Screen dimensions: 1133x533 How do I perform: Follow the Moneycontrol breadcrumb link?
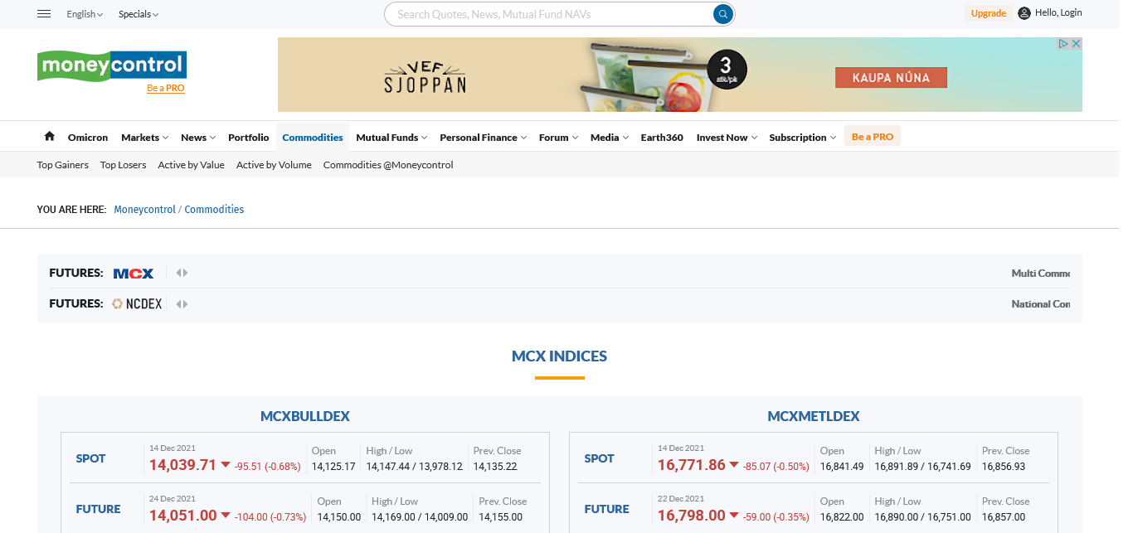144,210
